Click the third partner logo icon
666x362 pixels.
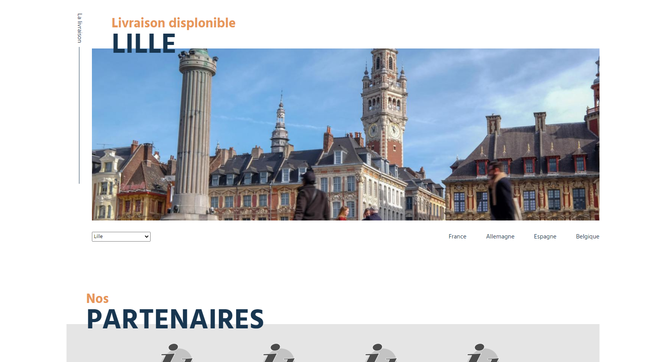click(381, 353)
